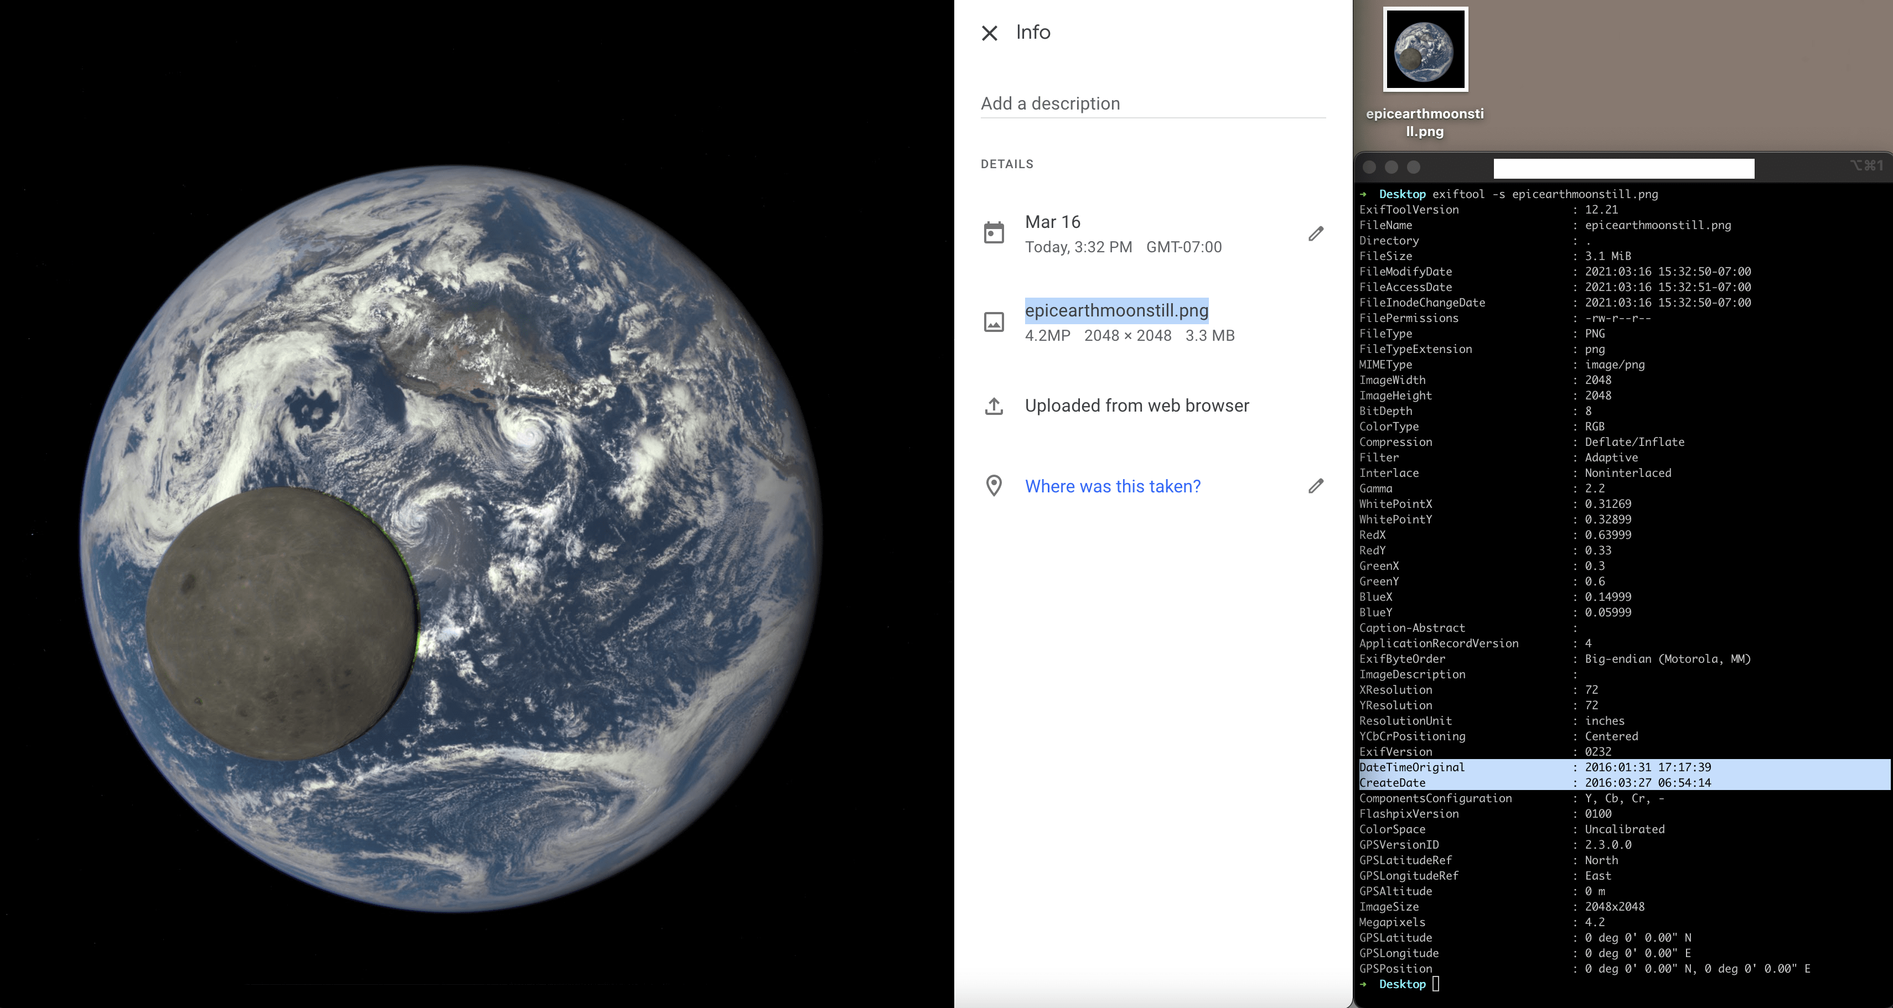Click the green terminal title bar
Image resolution: width=1893 pixels, height=1008 pixels.
point(1623,168)
